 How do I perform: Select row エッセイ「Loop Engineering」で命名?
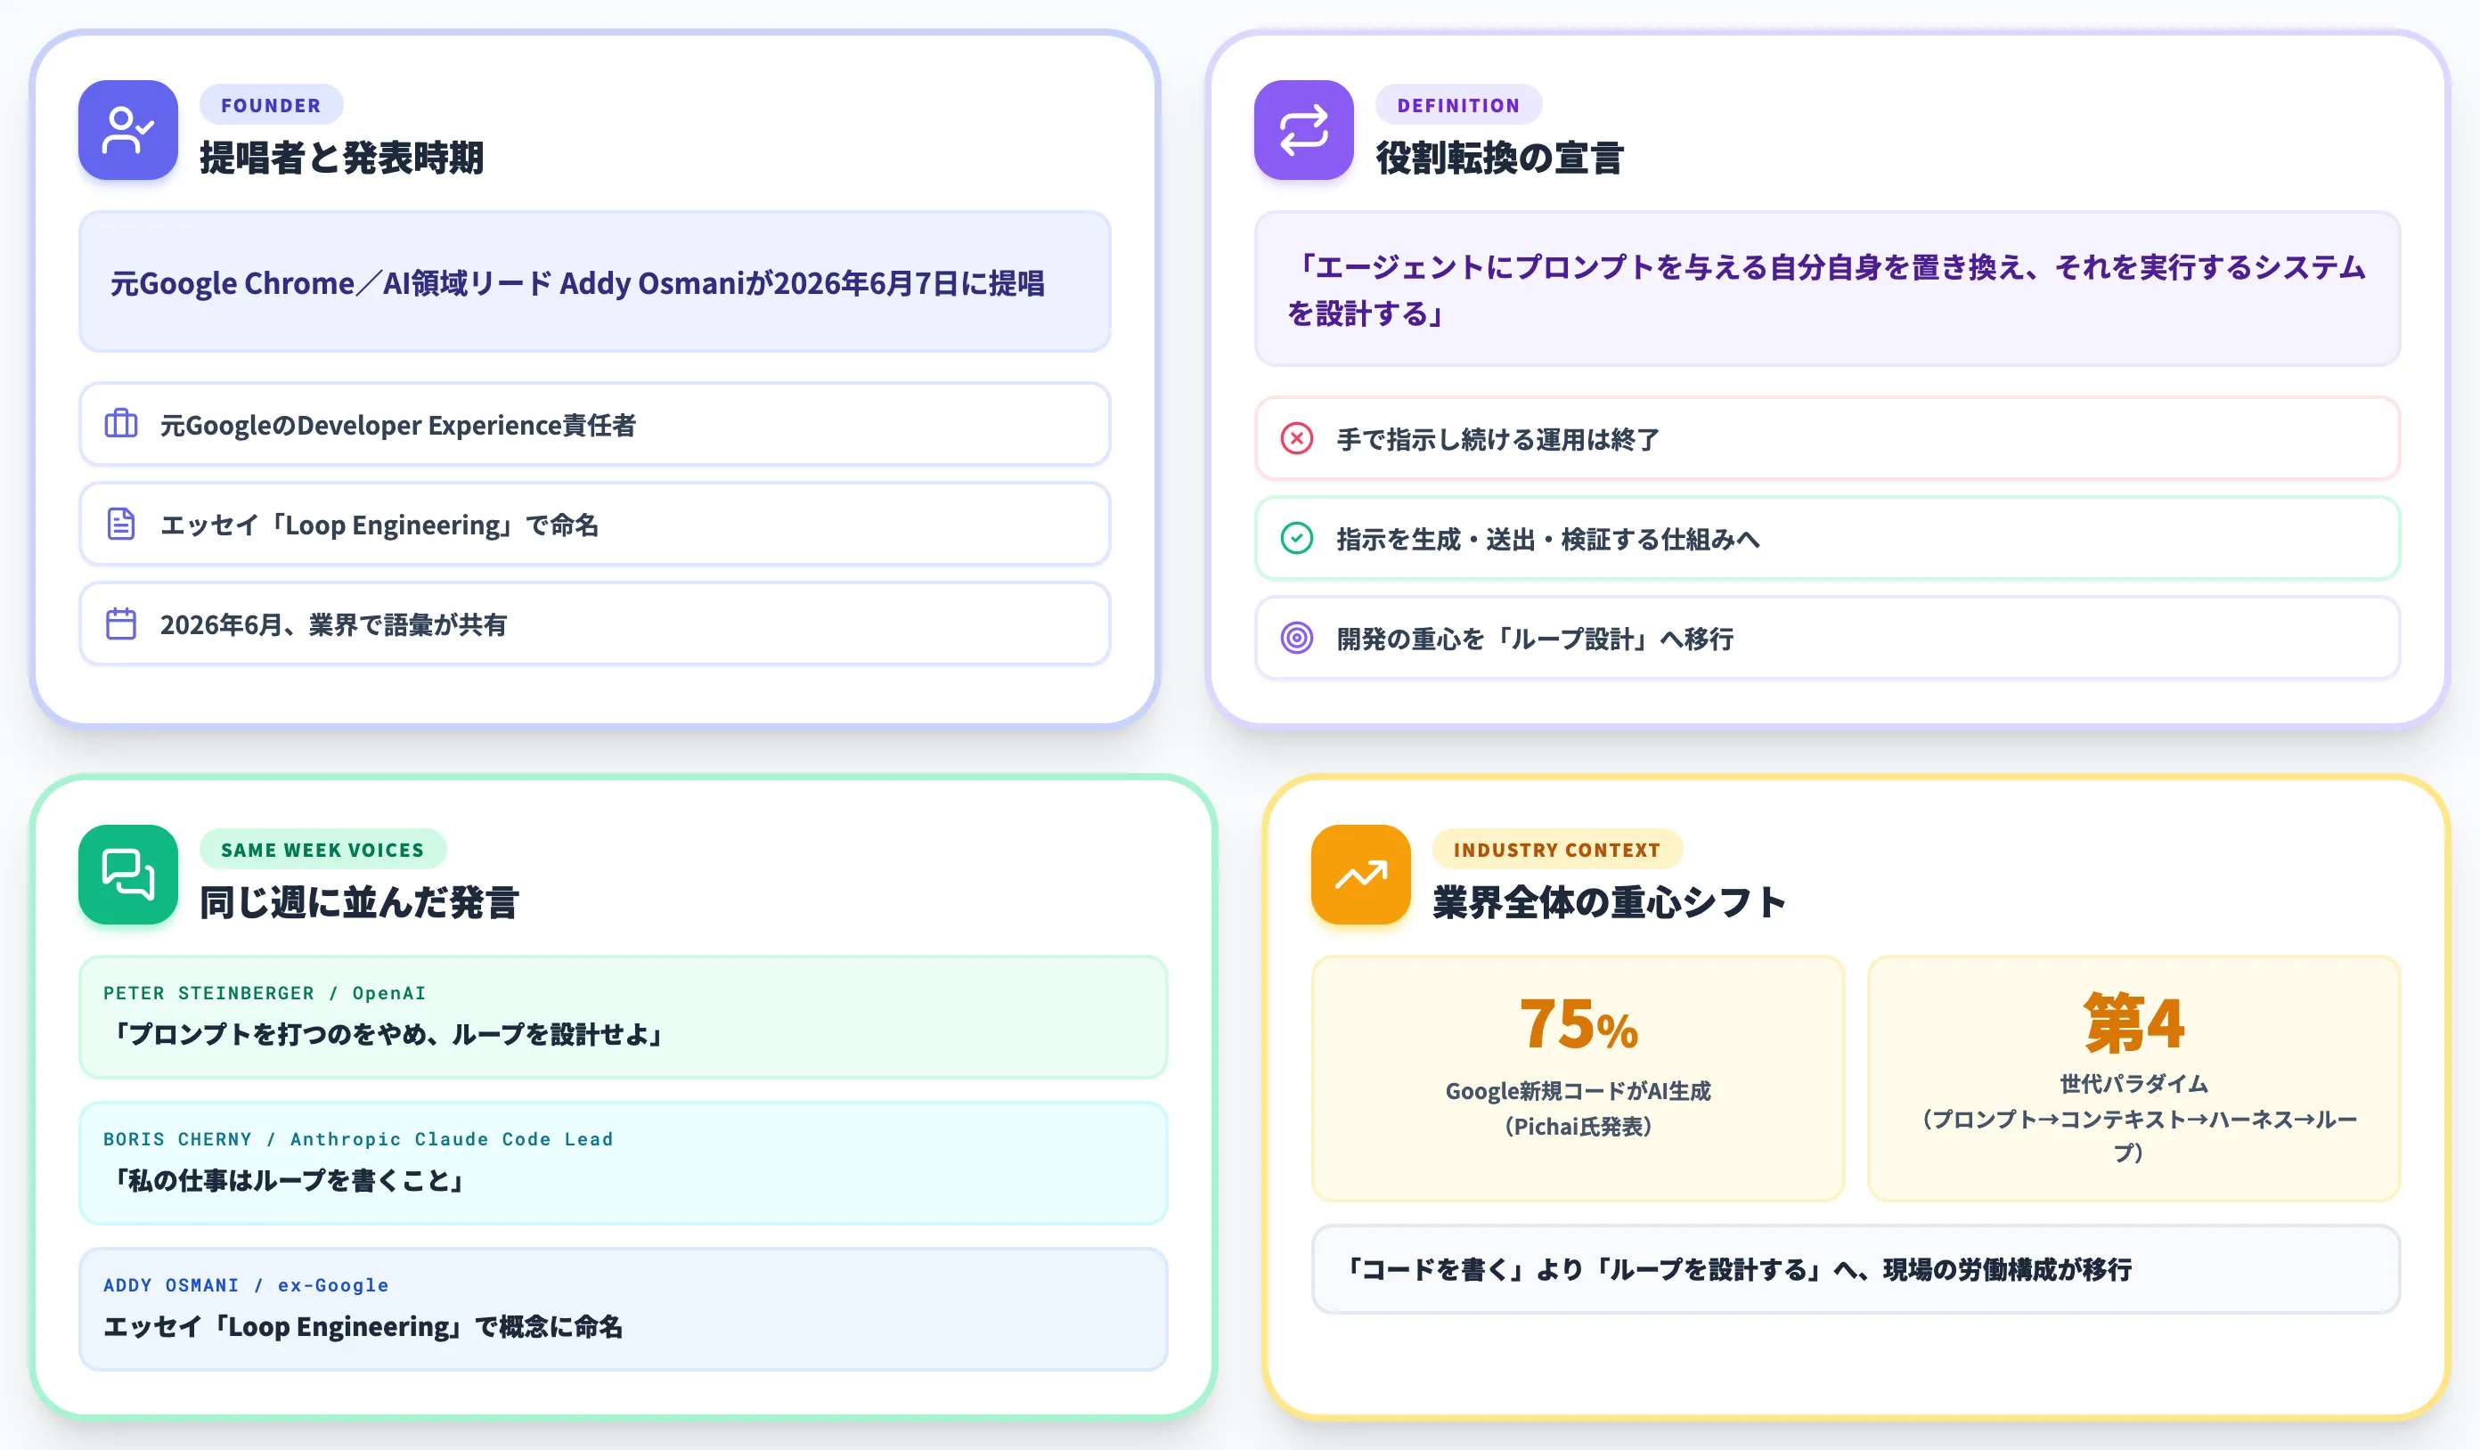pos(594,525)
